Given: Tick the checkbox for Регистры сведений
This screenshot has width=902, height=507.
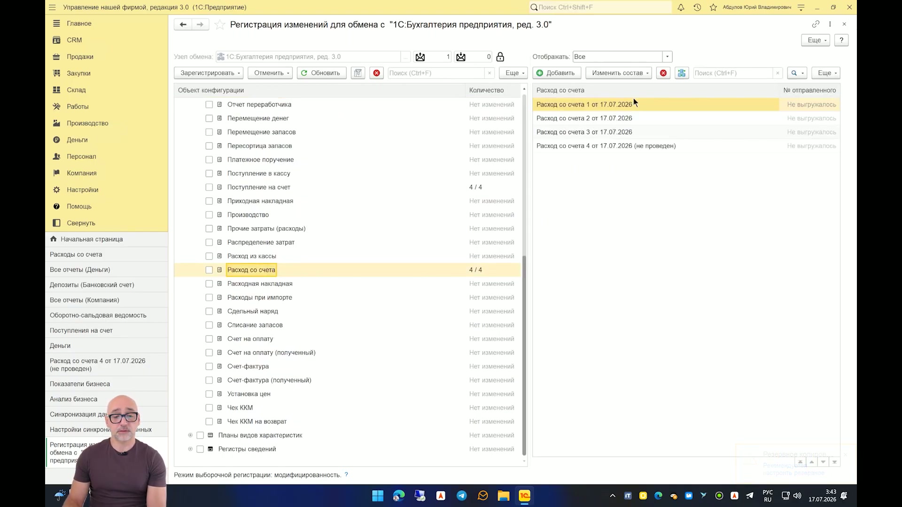Looking at the screenshot, I should pos(200,449).
